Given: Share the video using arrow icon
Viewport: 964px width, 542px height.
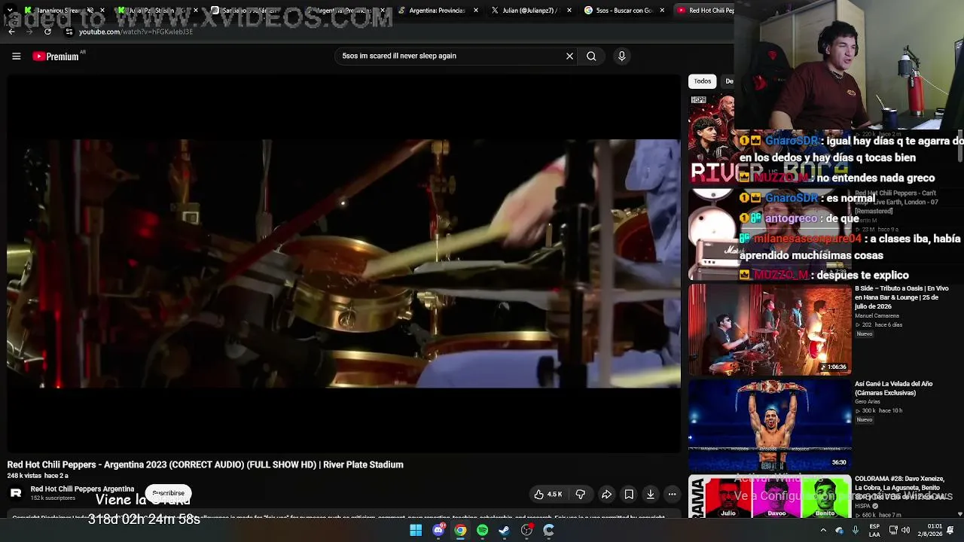Looking at the screenshot, I should [606, 495].
